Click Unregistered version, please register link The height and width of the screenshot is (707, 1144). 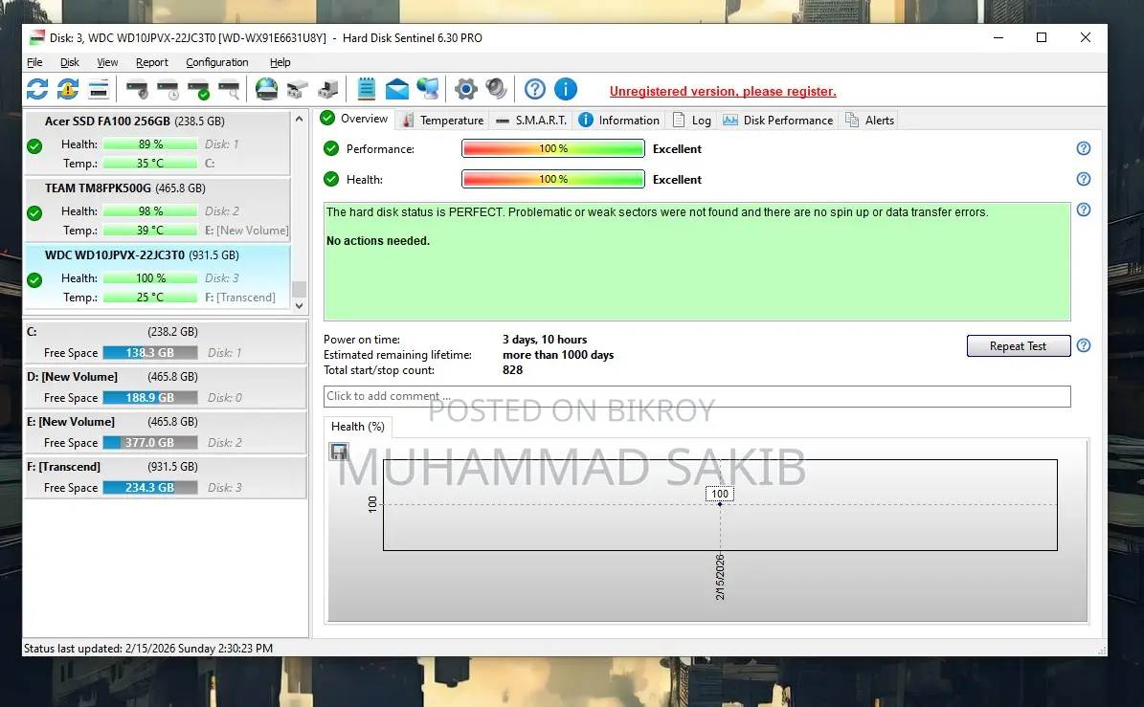[723, 91]
